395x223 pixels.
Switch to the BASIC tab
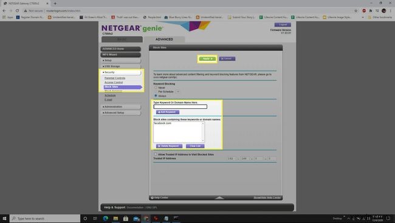coord(122,39)
